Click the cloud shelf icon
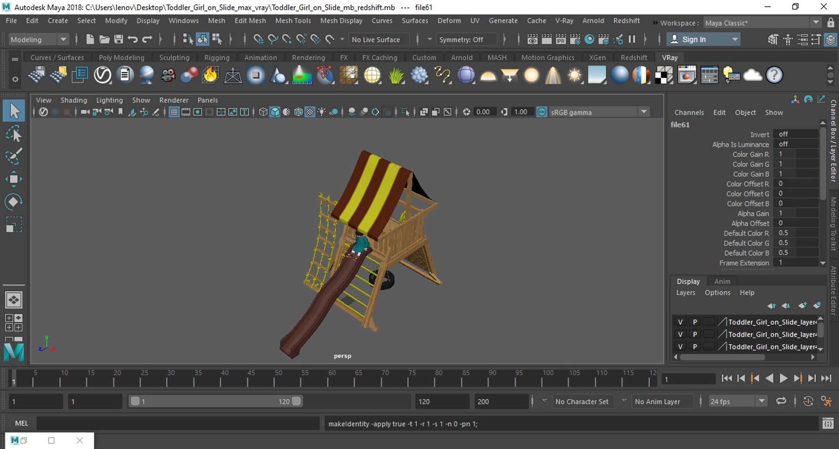839x449 pixels. pyautogui.click(x=752, y=75)
